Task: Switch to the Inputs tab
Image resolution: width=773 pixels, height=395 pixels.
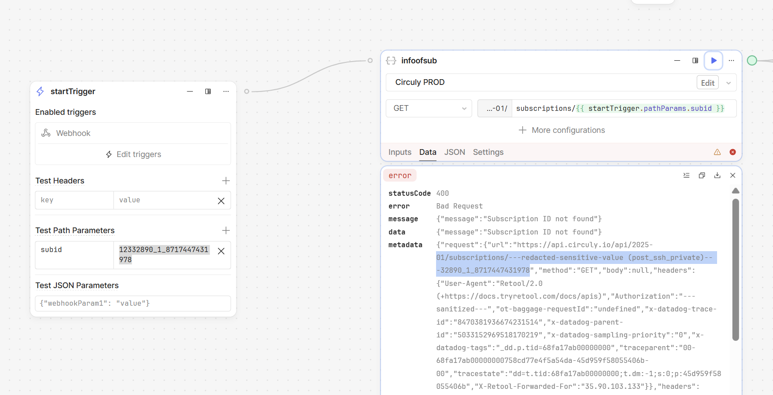Action: click(399, 152)
